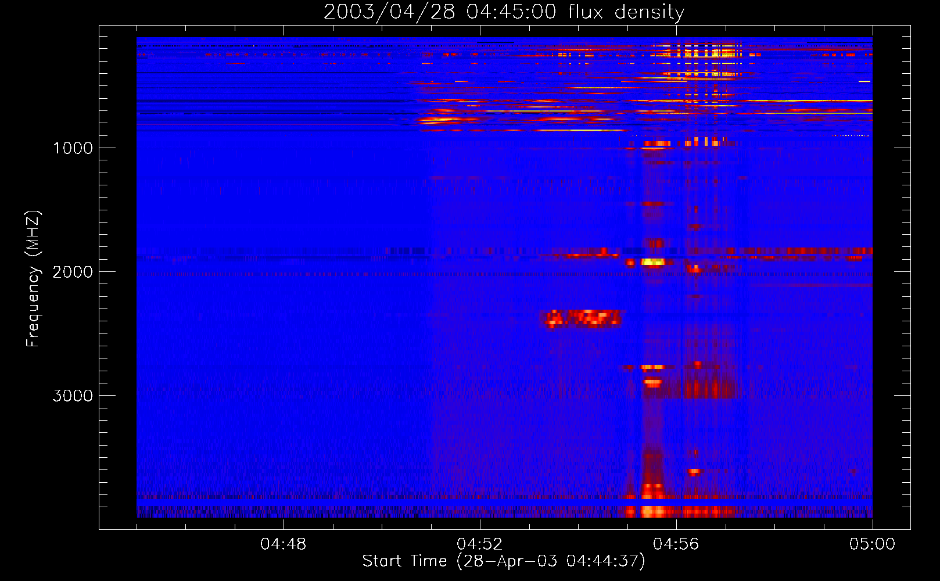Click the red burst patch near 2400 MHz
940x581 pixels.
(x=583, y=319)
